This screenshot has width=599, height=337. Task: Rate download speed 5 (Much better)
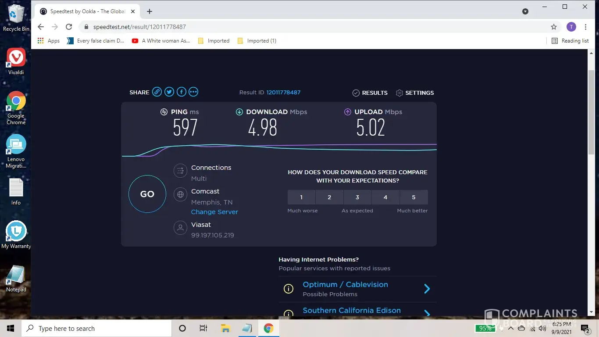(x=414, y=197)
